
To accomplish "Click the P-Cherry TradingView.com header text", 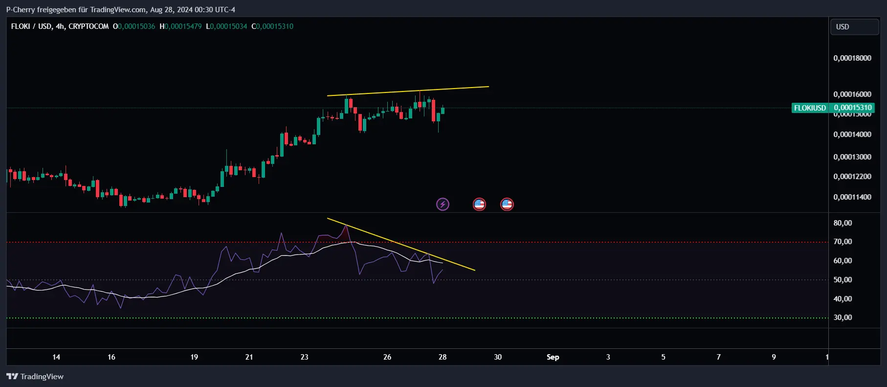I will (121, 10).
